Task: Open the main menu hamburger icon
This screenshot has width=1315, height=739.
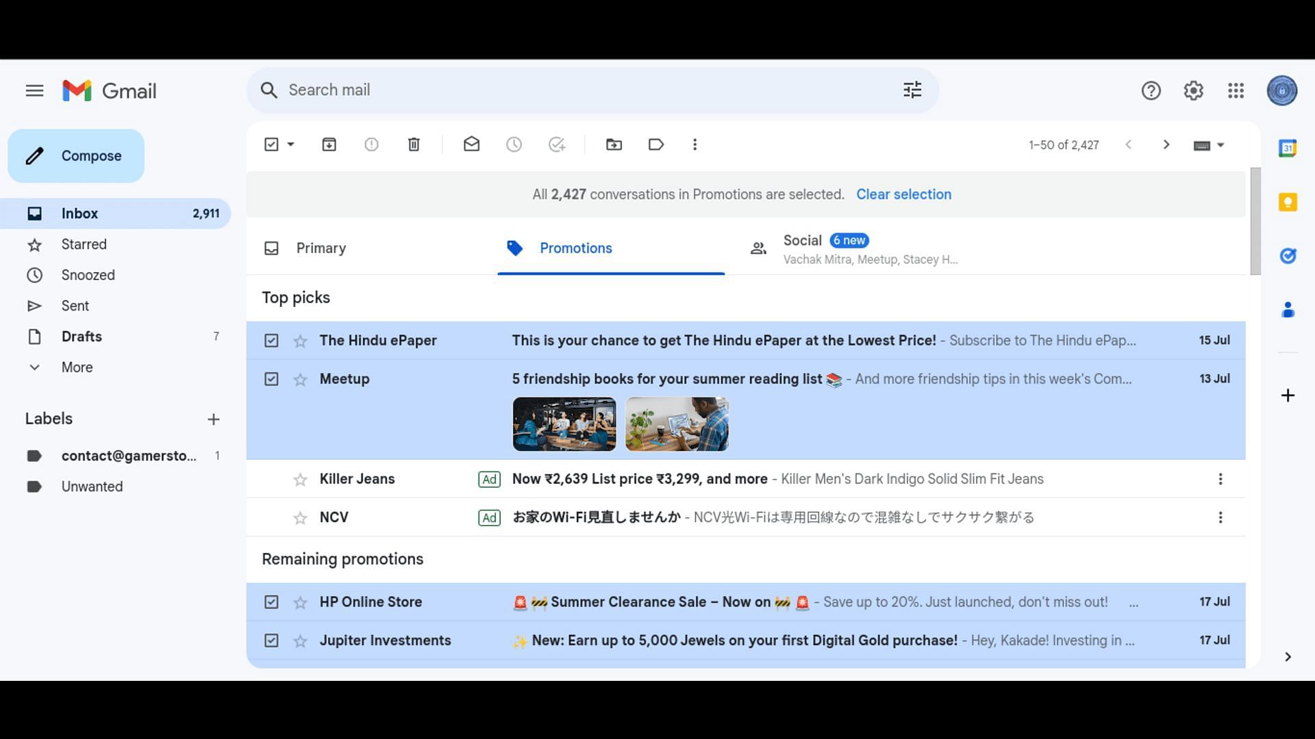Action: click(x=34, y=90)
